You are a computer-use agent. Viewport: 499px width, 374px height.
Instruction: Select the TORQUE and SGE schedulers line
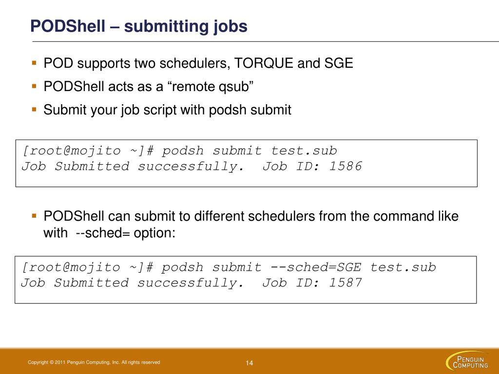pos(198,63)
